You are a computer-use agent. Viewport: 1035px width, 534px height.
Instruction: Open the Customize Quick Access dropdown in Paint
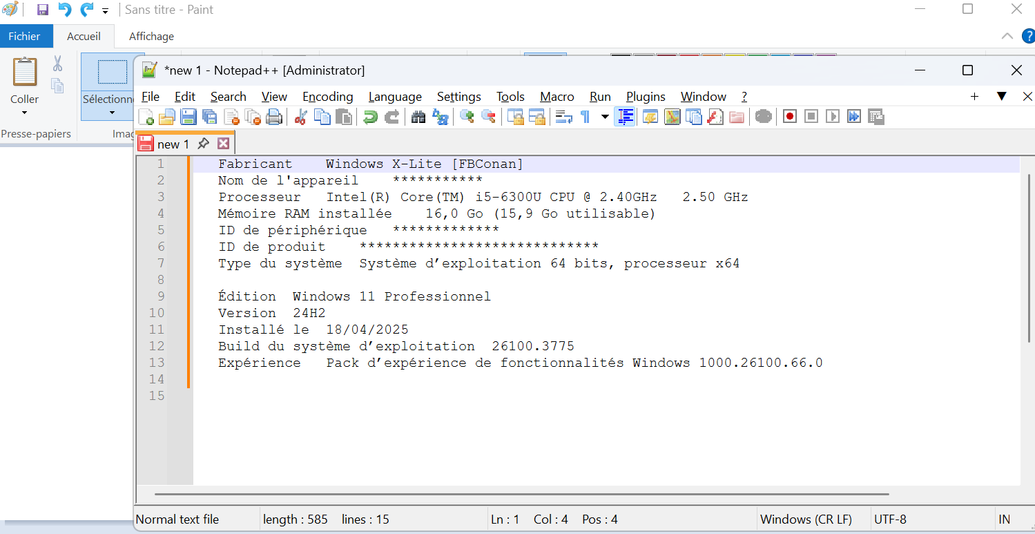105,10
